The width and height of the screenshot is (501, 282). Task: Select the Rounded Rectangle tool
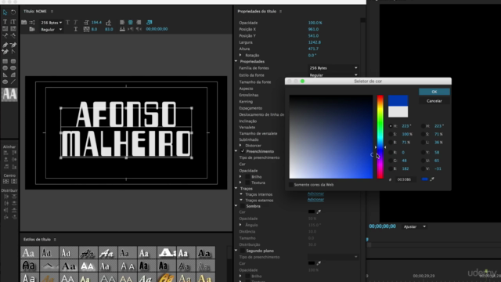pos(13,61)
